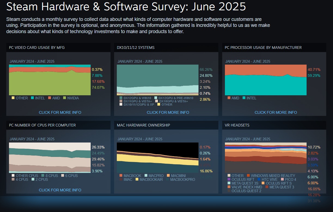Click the MACPRO legend swatch
333x212 pixels.
146,175
